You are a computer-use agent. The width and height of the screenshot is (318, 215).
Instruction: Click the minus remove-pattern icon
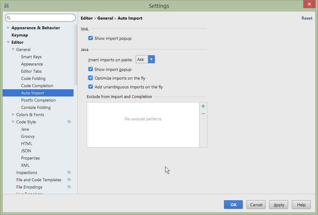click(x=203, y=114)
